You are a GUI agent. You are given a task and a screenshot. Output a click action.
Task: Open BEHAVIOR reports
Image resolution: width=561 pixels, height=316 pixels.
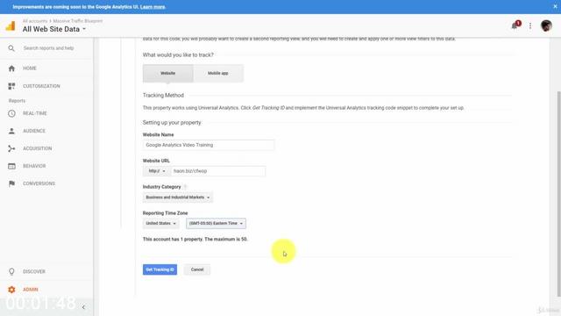pos(34,166)
